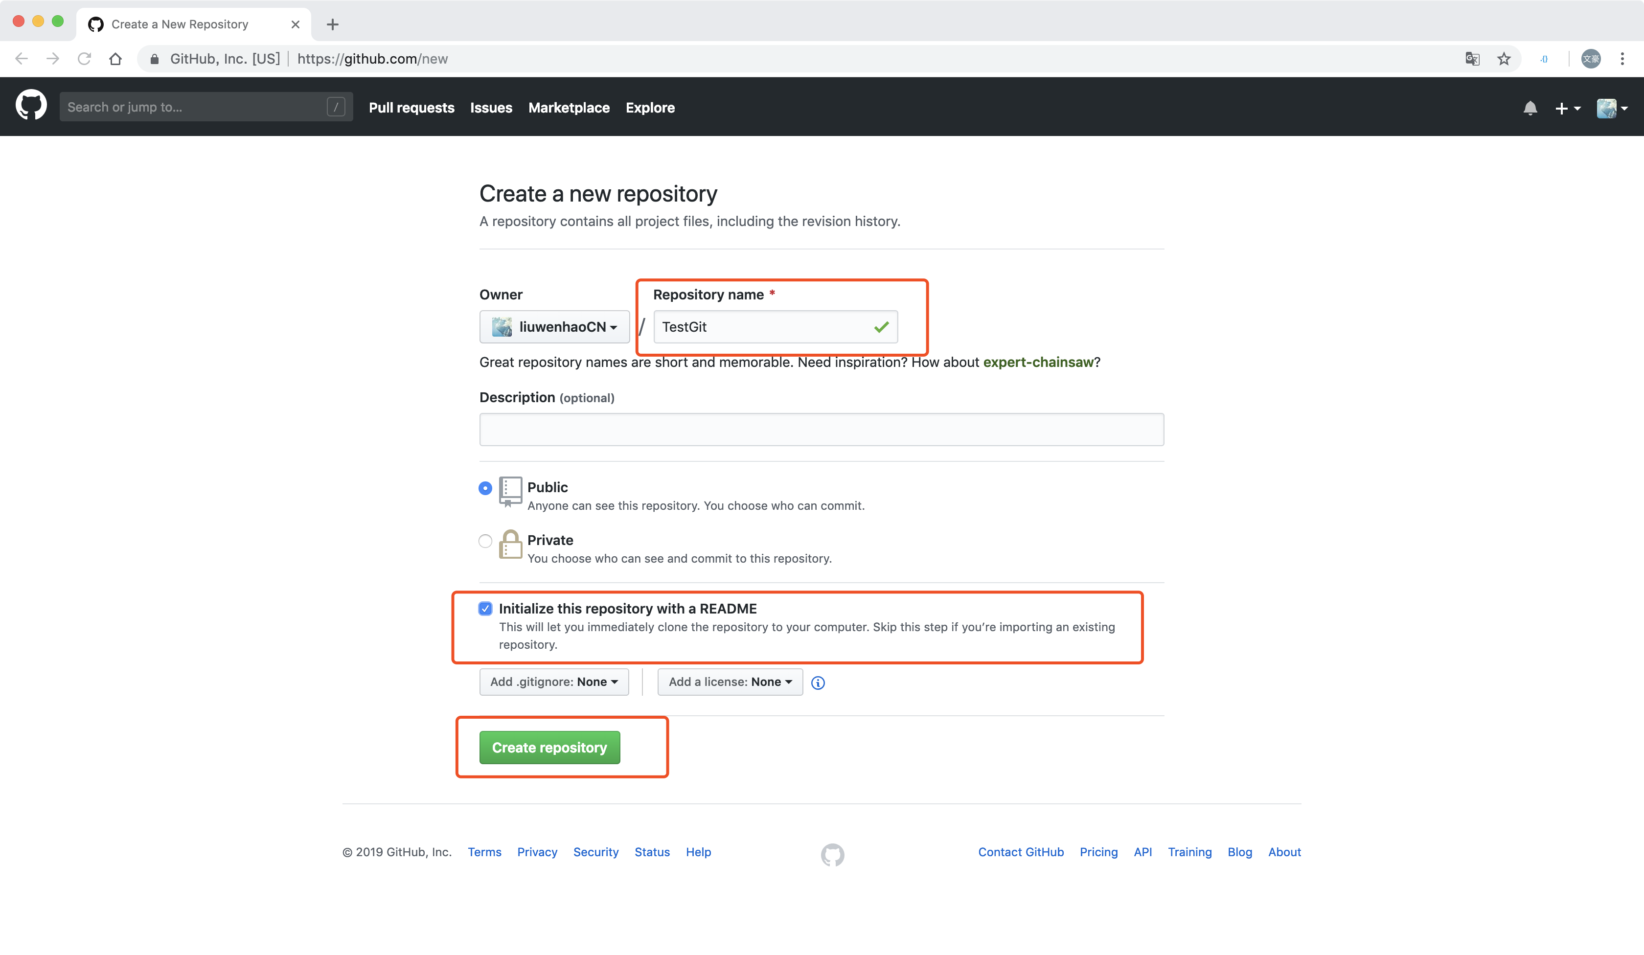This screenshot has width=1644, height=955.
Task: Click the license info circle icon
Action: click(x=818, y=682)
